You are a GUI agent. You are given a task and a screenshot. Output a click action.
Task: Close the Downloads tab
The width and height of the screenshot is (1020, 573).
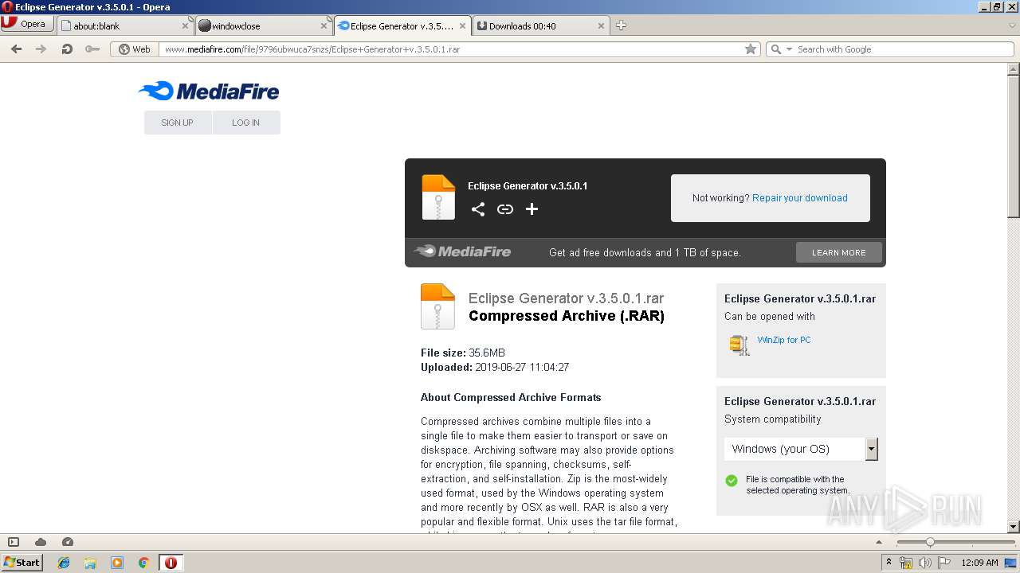point(602,26)
